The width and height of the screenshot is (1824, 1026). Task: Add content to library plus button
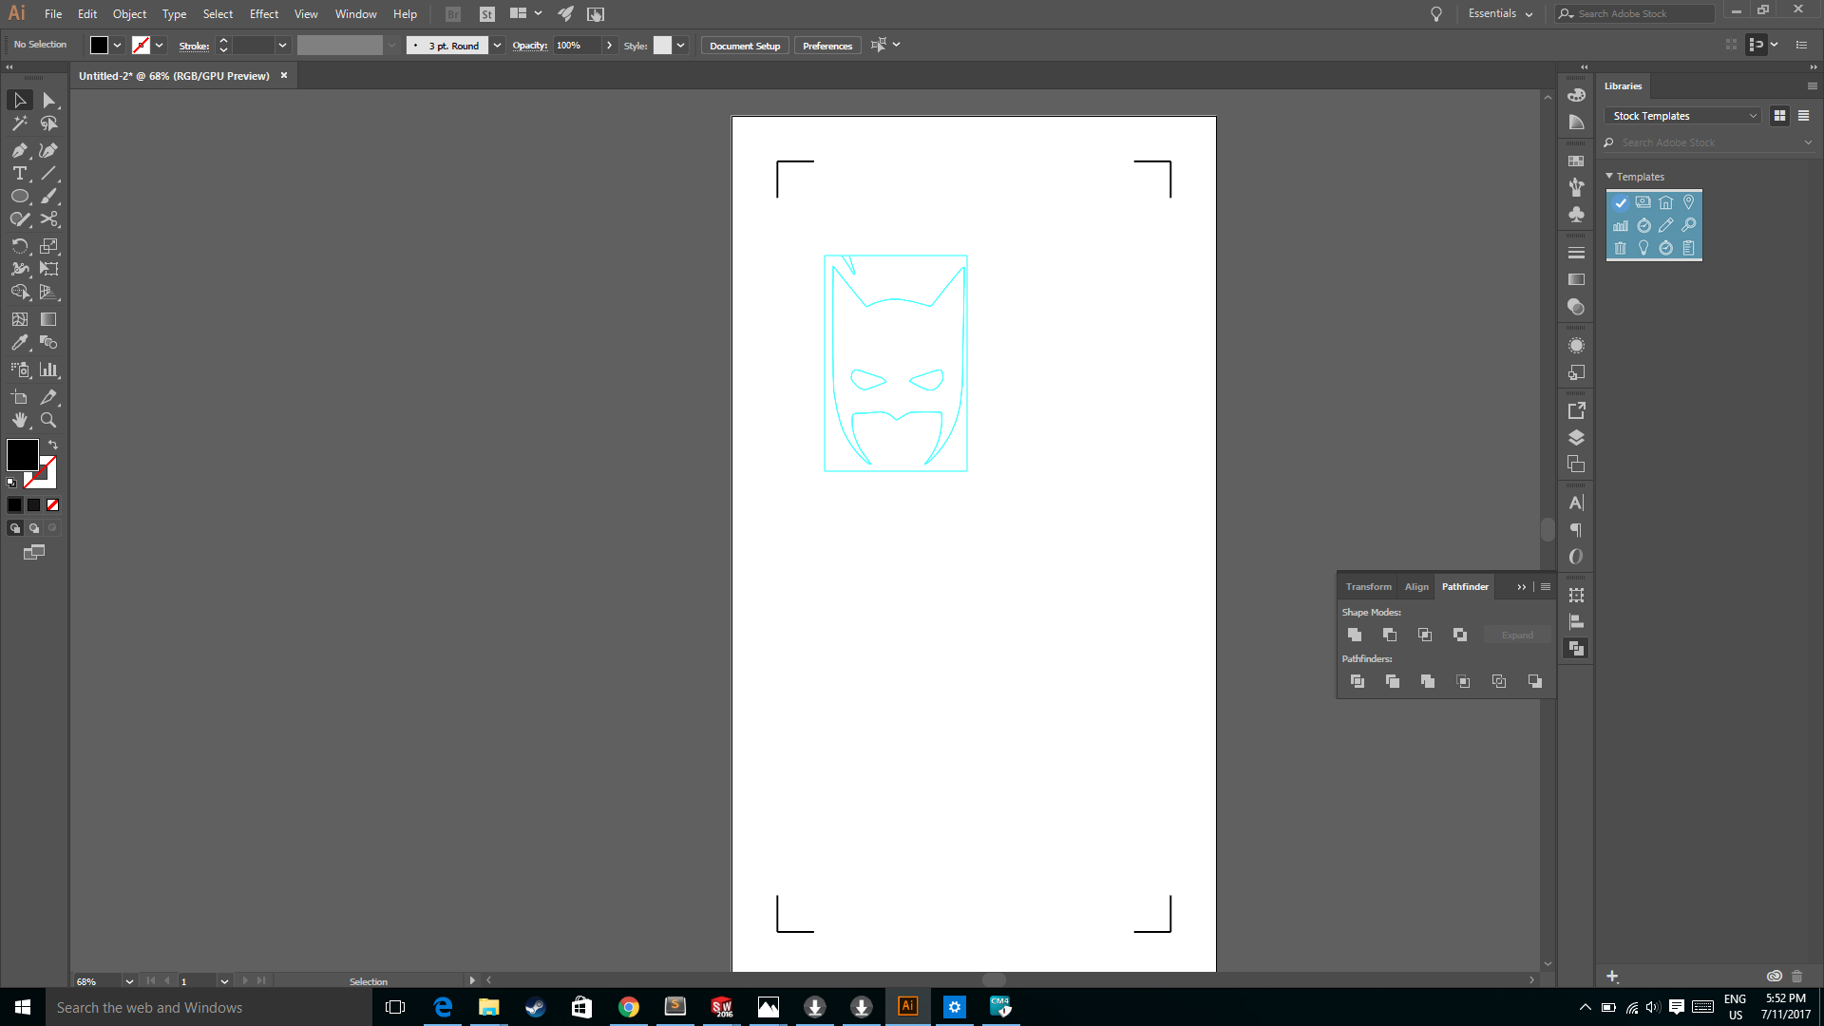click(x=1612, y=977)
